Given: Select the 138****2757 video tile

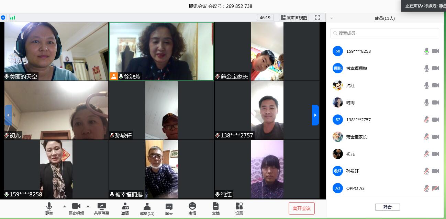Looking at the screenshot, I should pos(267,110).
